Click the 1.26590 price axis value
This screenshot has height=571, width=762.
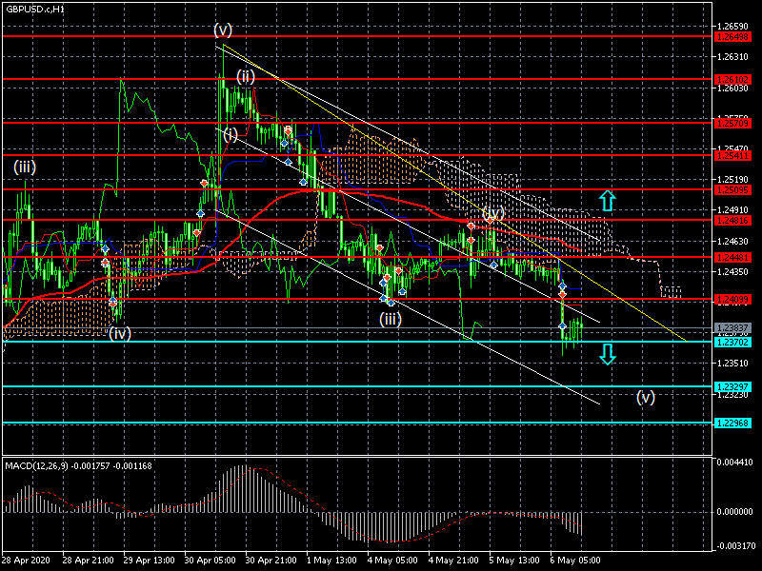coord(732,26)
